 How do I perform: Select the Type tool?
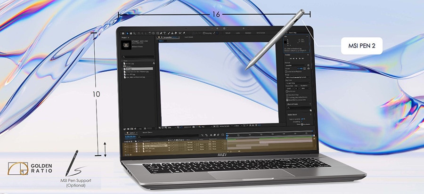coord(164,33)
